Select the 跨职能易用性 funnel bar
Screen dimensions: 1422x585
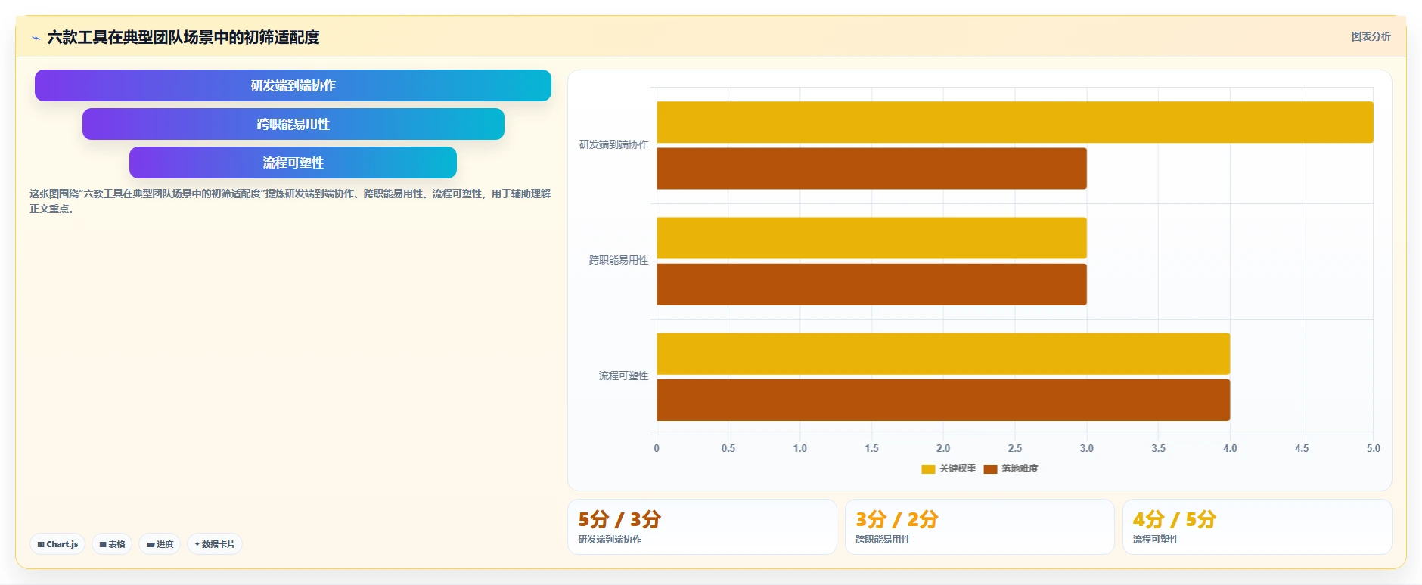point(293,124)
